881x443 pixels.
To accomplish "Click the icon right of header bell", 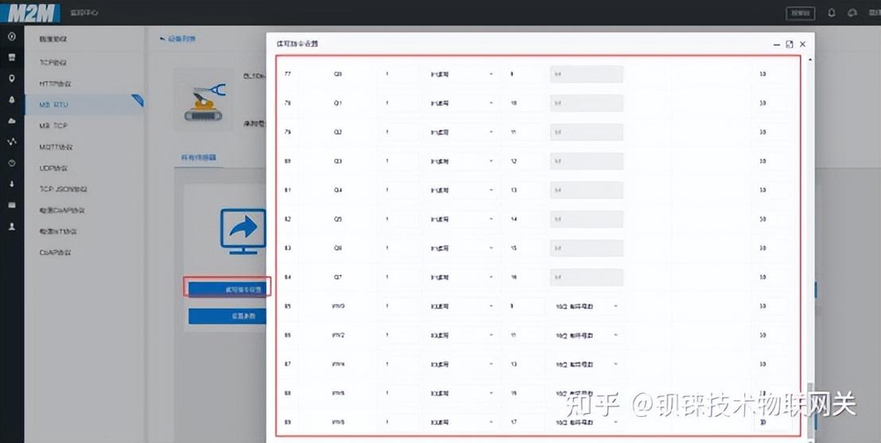I will (x=852, y=13).
